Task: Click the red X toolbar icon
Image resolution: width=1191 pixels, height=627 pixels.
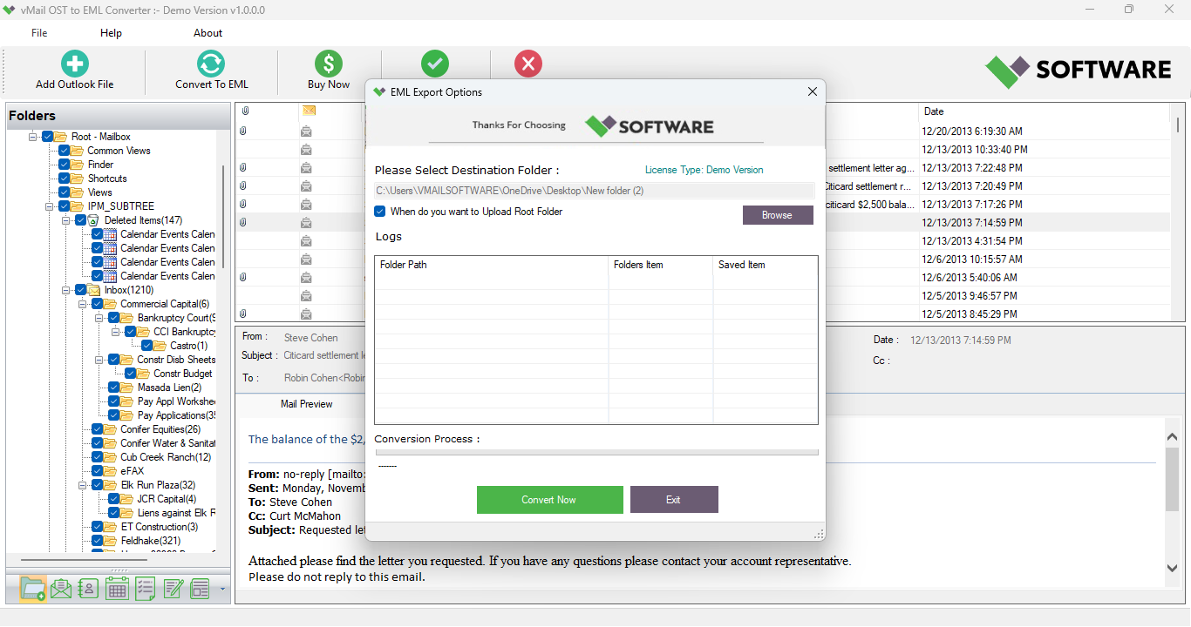Action: pos(528,63)
